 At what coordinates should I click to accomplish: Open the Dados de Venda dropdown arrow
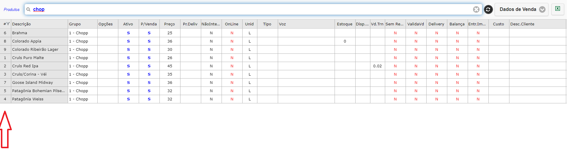pyautogui.click(x=542, y=9)
